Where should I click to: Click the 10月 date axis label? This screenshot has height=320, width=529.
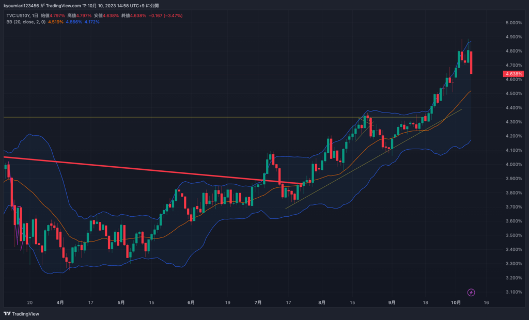click(x=456, y=302)
